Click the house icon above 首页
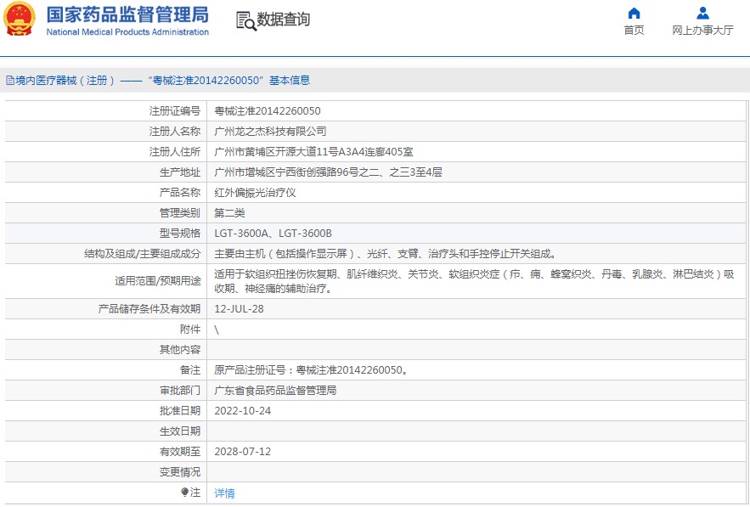 [634, 13]
